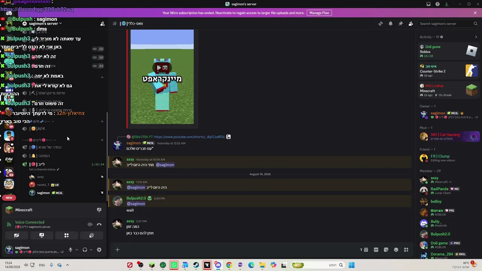Open the emoji picker

point(396,250)
